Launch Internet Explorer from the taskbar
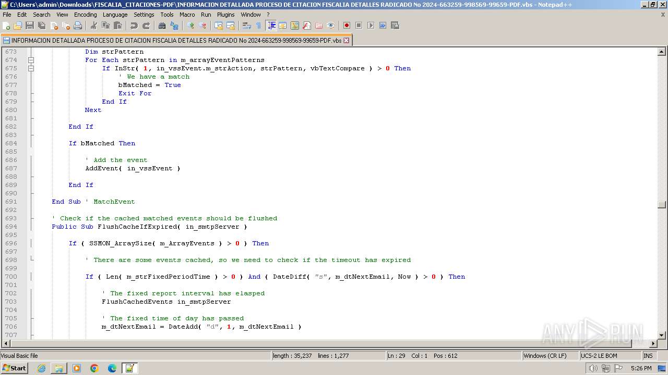 pos(41,368)
